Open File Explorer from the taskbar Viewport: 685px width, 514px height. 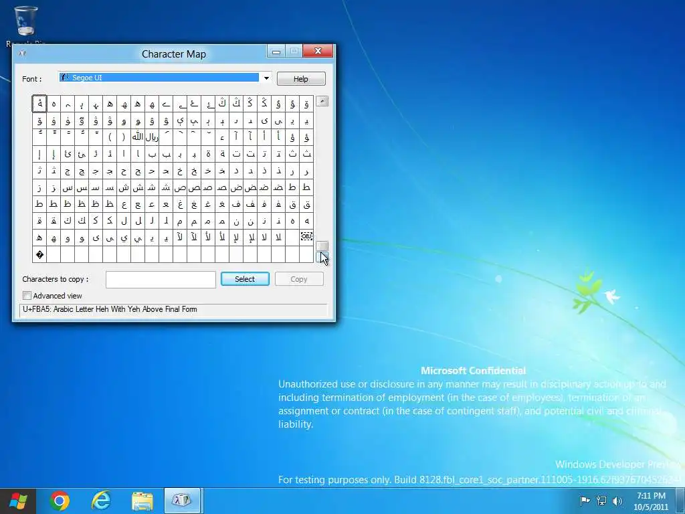tap(142, 501)
